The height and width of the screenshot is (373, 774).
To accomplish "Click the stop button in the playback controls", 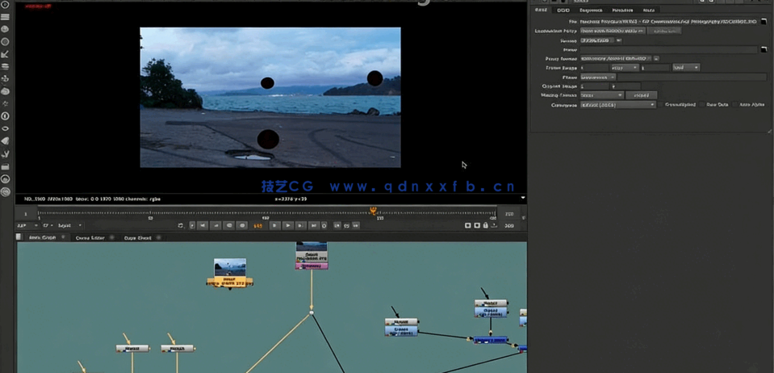I will coord(274,226).
